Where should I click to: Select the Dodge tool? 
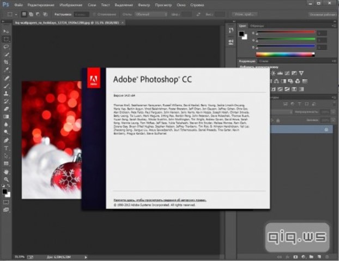(x=6, y=132)
